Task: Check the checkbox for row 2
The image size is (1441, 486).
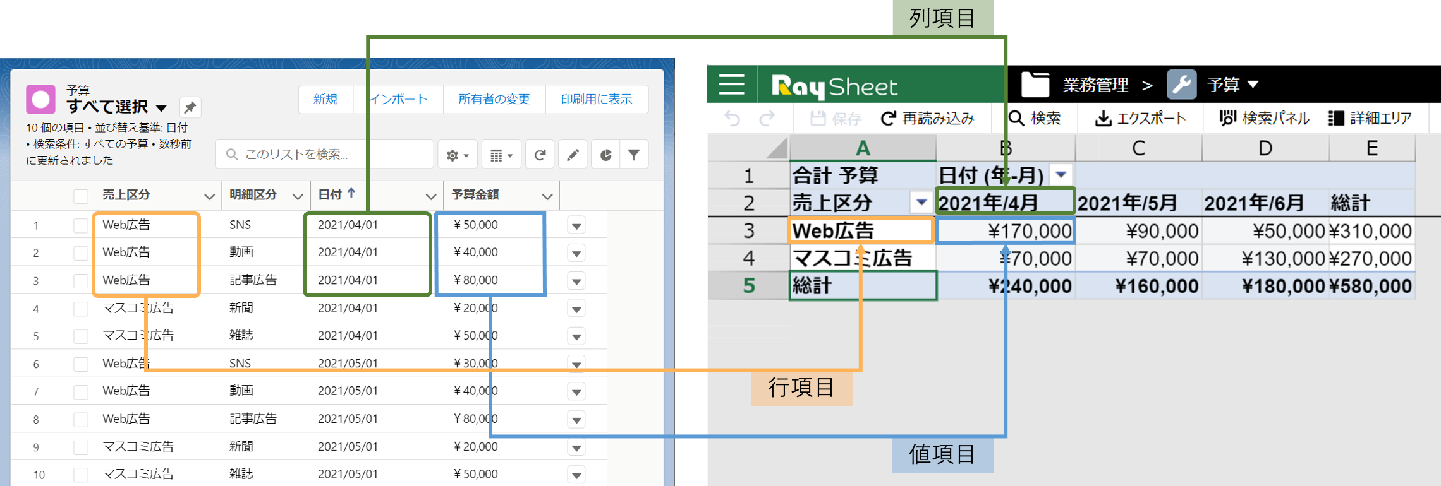Action: pos(81,253)
